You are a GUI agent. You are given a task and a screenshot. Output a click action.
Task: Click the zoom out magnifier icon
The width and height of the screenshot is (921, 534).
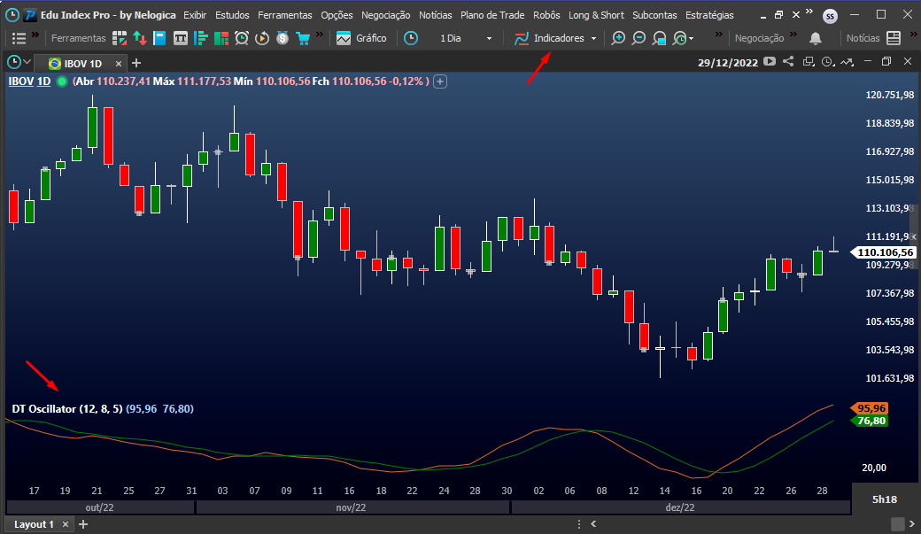[639, 38]
